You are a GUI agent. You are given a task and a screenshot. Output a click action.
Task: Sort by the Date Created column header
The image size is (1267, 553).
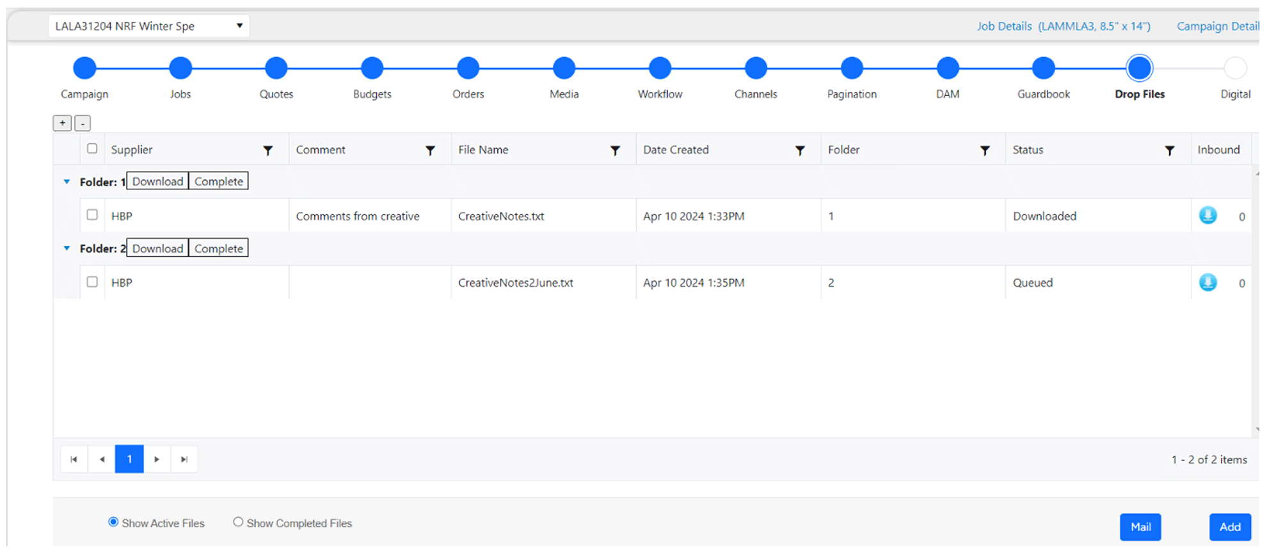(676, 150)
